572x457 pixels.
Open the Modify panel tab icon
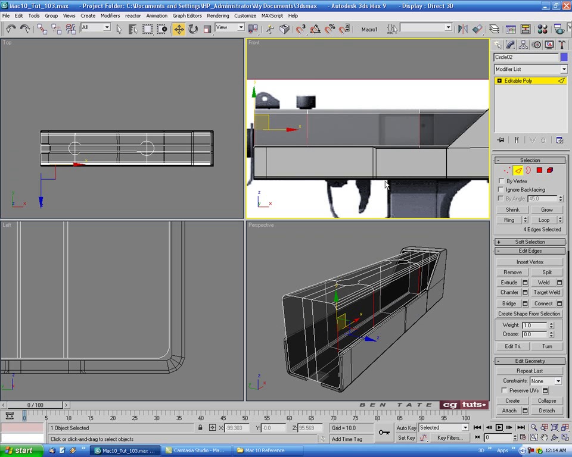(511, 45)
